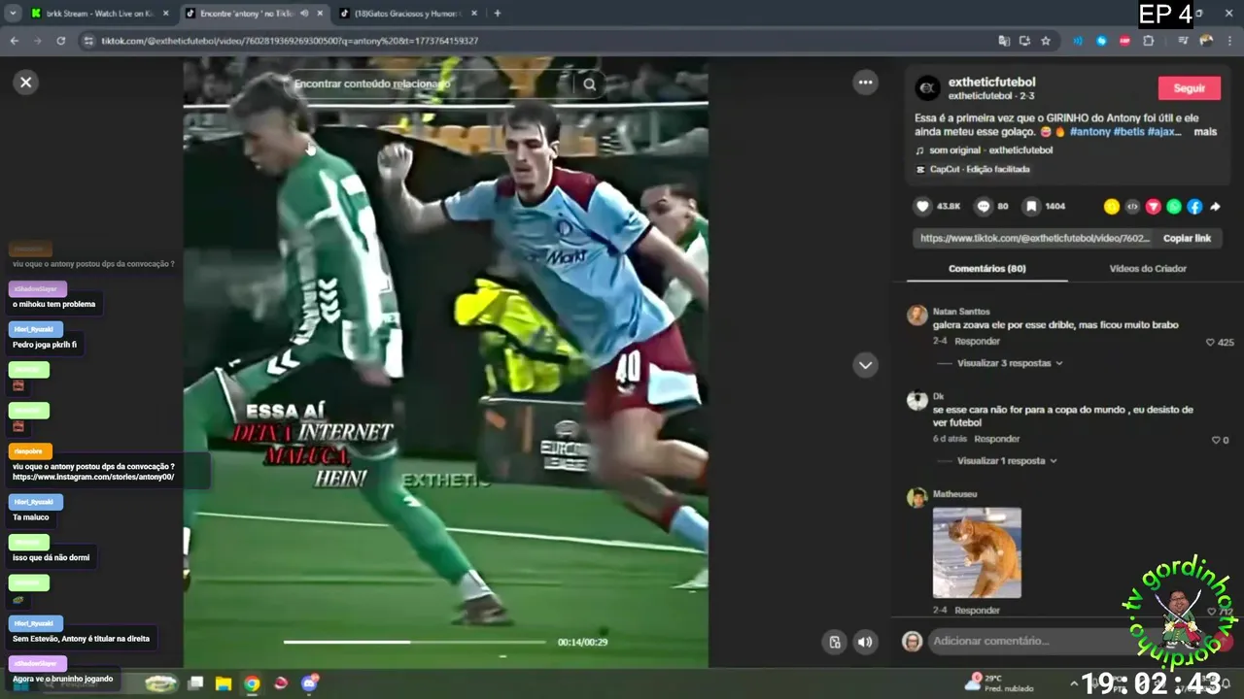
Task: Open Chrome from taskbar
Action: click(x=252, y=683)
